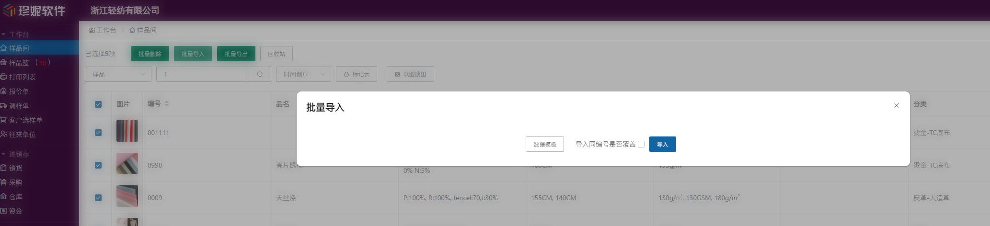Screen dimensions: 990x226
Task: Click sample number 0009 text
Action: (x=155, y=198)
